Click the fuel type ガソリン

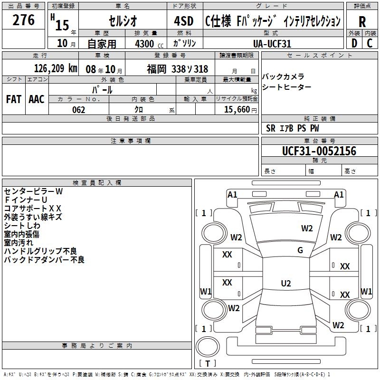click(x=184, y=43)
